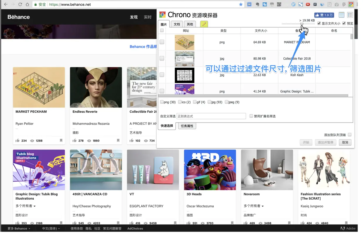Click the white S extension icon
The image size is (363, 237).
pos(301,4)
